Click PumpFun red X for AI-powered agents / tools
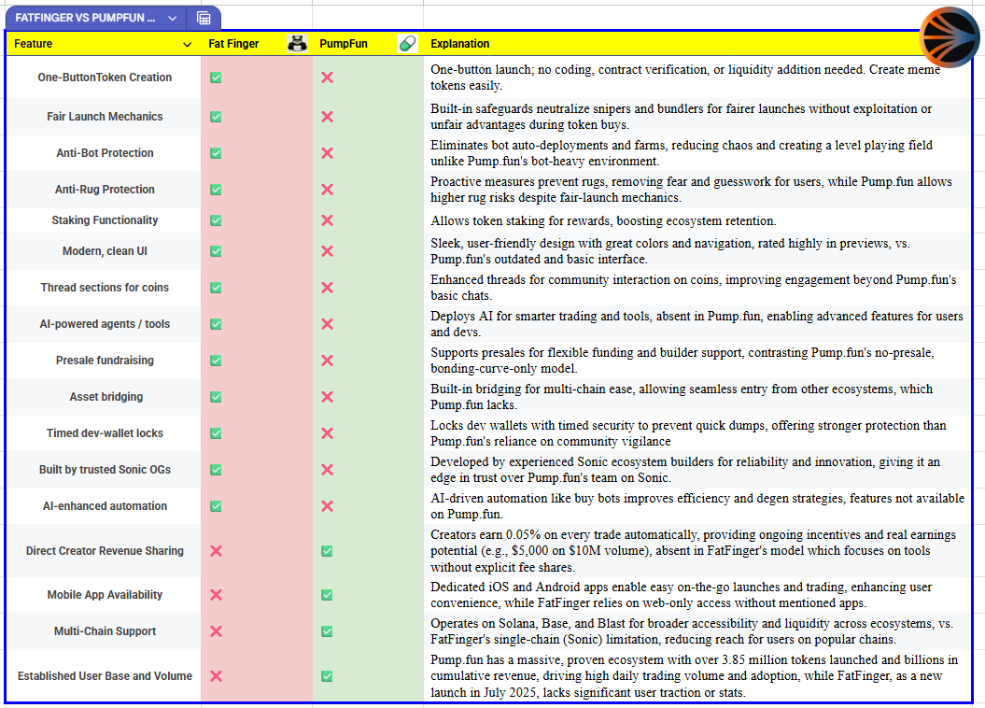 328,324
